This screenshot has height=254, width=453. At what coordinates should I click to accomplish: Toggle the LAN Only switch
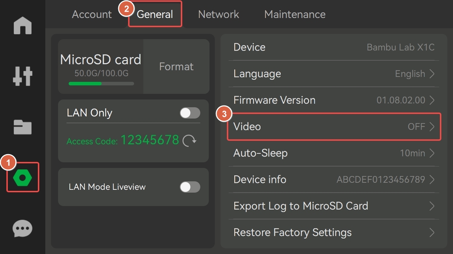coord(190,113)
